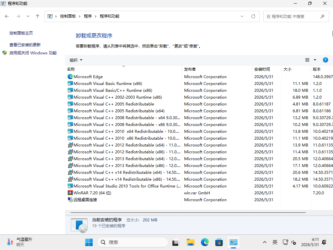
Task: Sort by 安装时间 column header
Action: click(x=267, y=69)
